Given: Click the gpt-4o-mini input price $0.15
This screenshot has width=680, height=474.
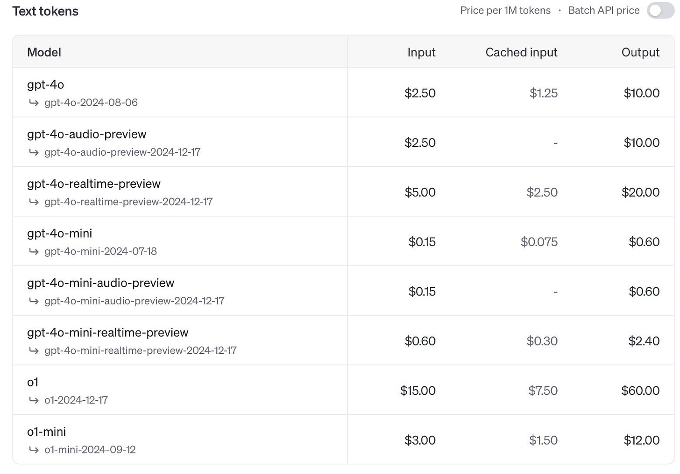Looking at the screenshot, I should 422,242.
